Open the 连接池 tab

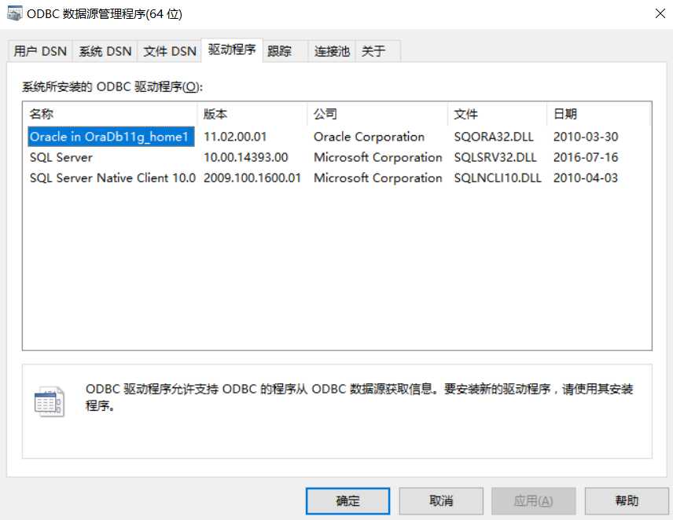click(332, 51)
